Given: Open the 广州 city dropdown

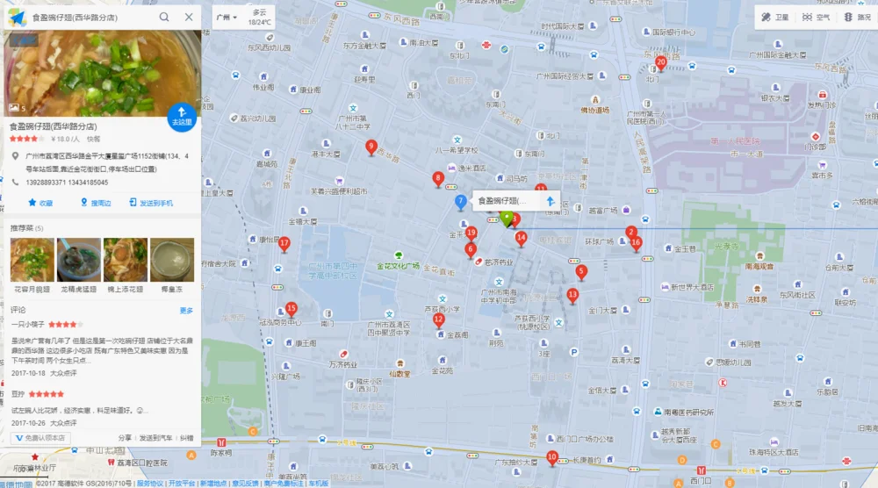Looking at the screenshot, I should [x=227, y=18].
